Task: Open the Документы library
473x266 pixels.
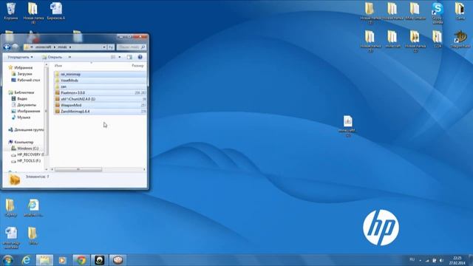Action: [x=27, y=105]
